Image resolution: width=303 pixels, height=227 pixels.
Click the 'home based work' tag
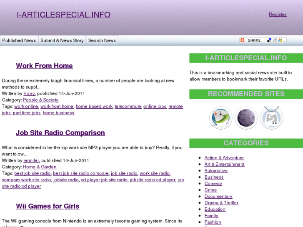(x=94, y=106)
